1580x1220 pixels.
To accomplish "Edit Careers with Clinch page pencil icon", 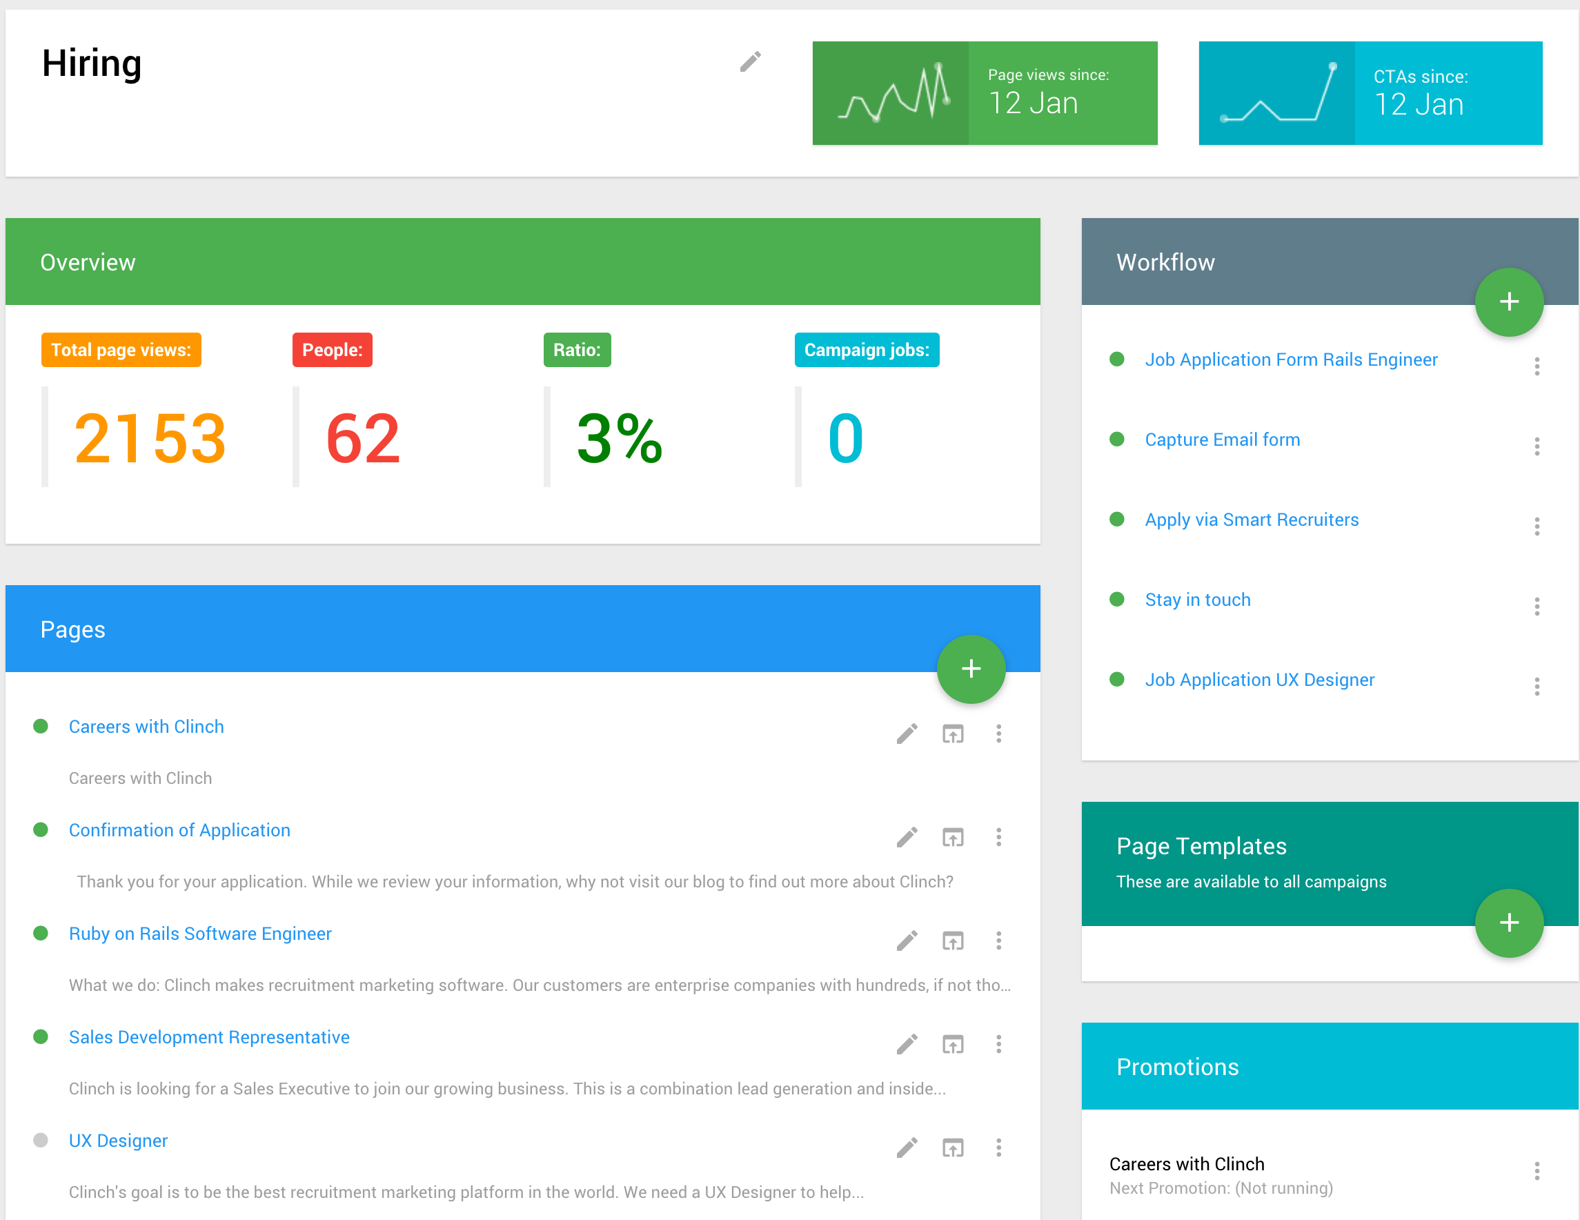I will click(907, 734).
